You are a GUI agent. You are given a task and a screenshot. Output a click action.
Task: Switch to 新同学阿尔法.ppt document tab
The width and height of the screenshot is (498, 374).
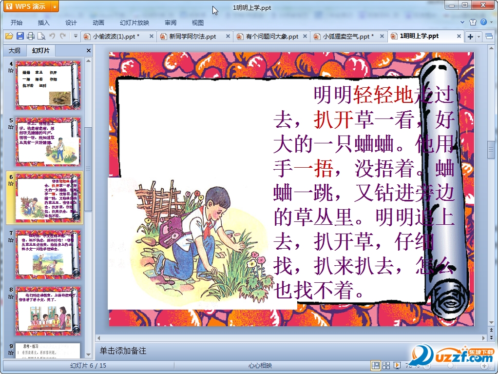coord(192,37)
